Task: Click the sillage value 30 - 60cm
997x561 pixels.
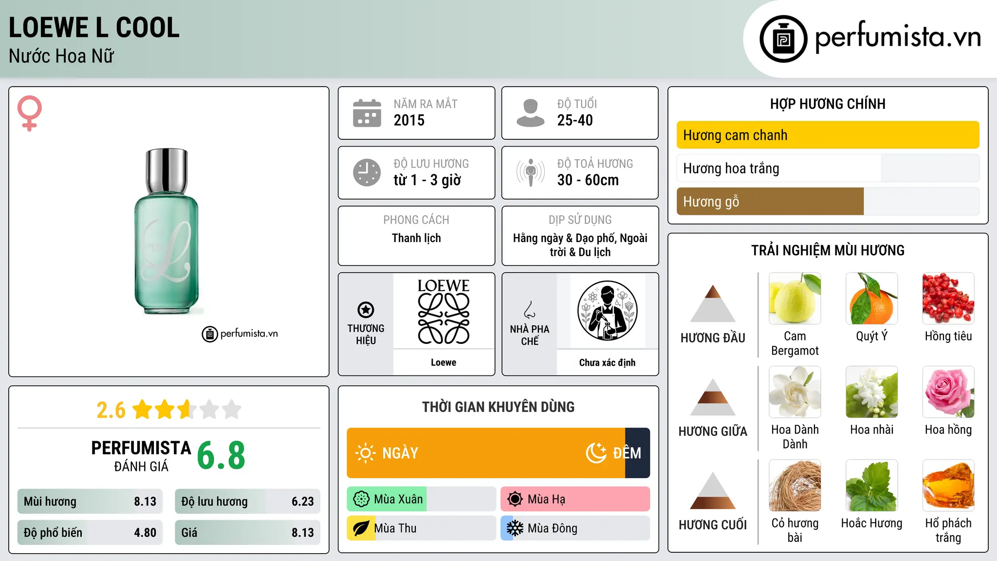Action: click(588, 180)
